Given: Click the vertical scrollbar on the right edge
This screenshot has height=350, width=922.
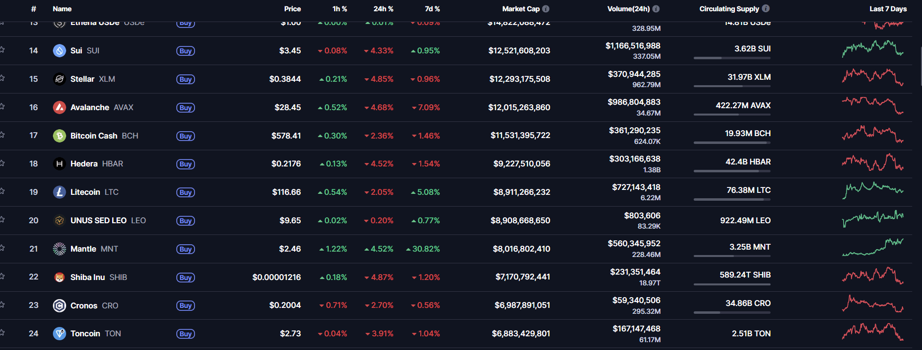Looking at the screenshot, I should tap(920, 66).
